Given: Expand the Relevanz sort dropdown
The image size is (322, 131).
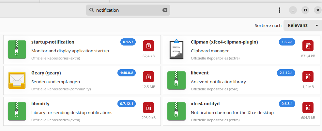Looking at the screenshot, I should (302, 25).
